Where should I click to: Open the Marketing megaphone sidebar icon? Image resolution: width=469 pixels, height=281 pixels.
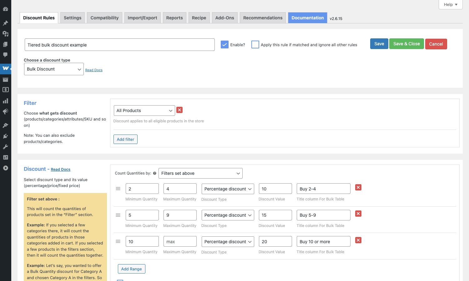coord(5,111)
